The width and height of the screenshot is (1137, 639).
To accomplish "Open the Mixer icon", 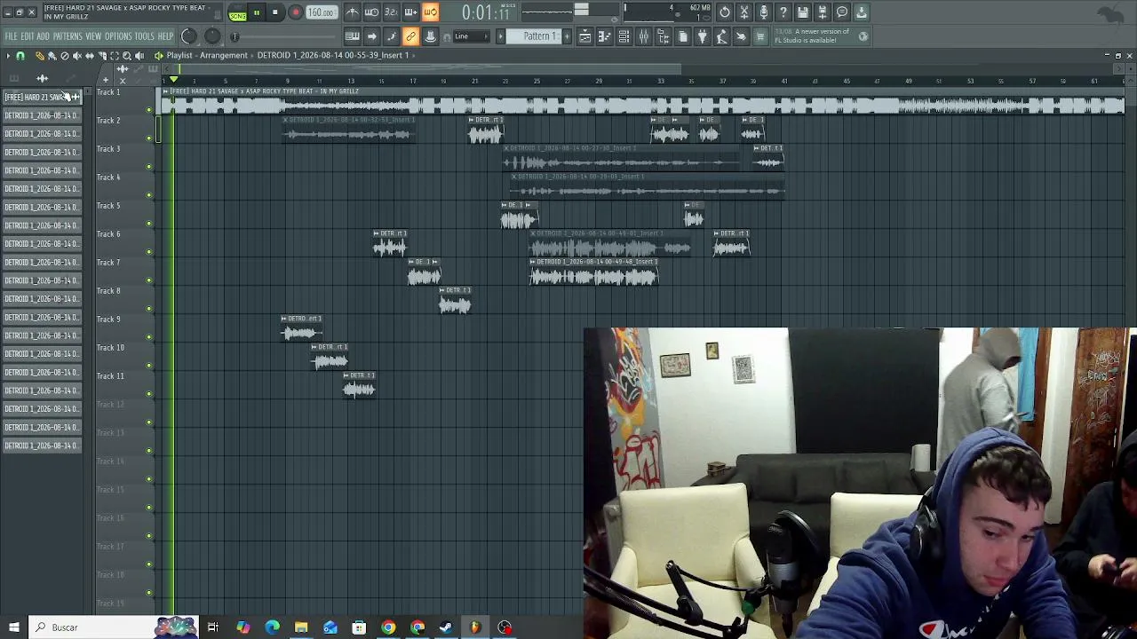I will [644, 36].
